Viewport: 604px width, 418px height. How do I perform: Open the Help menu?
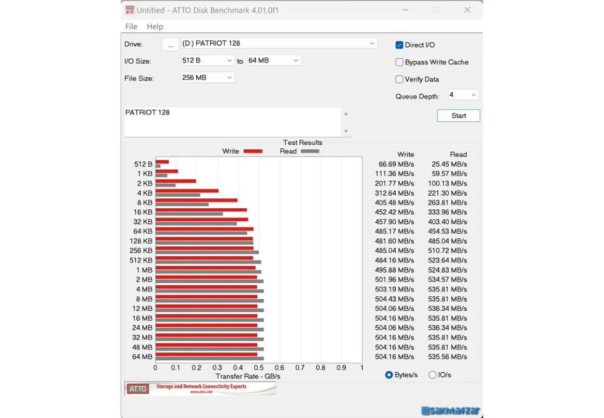click(155, 27)
